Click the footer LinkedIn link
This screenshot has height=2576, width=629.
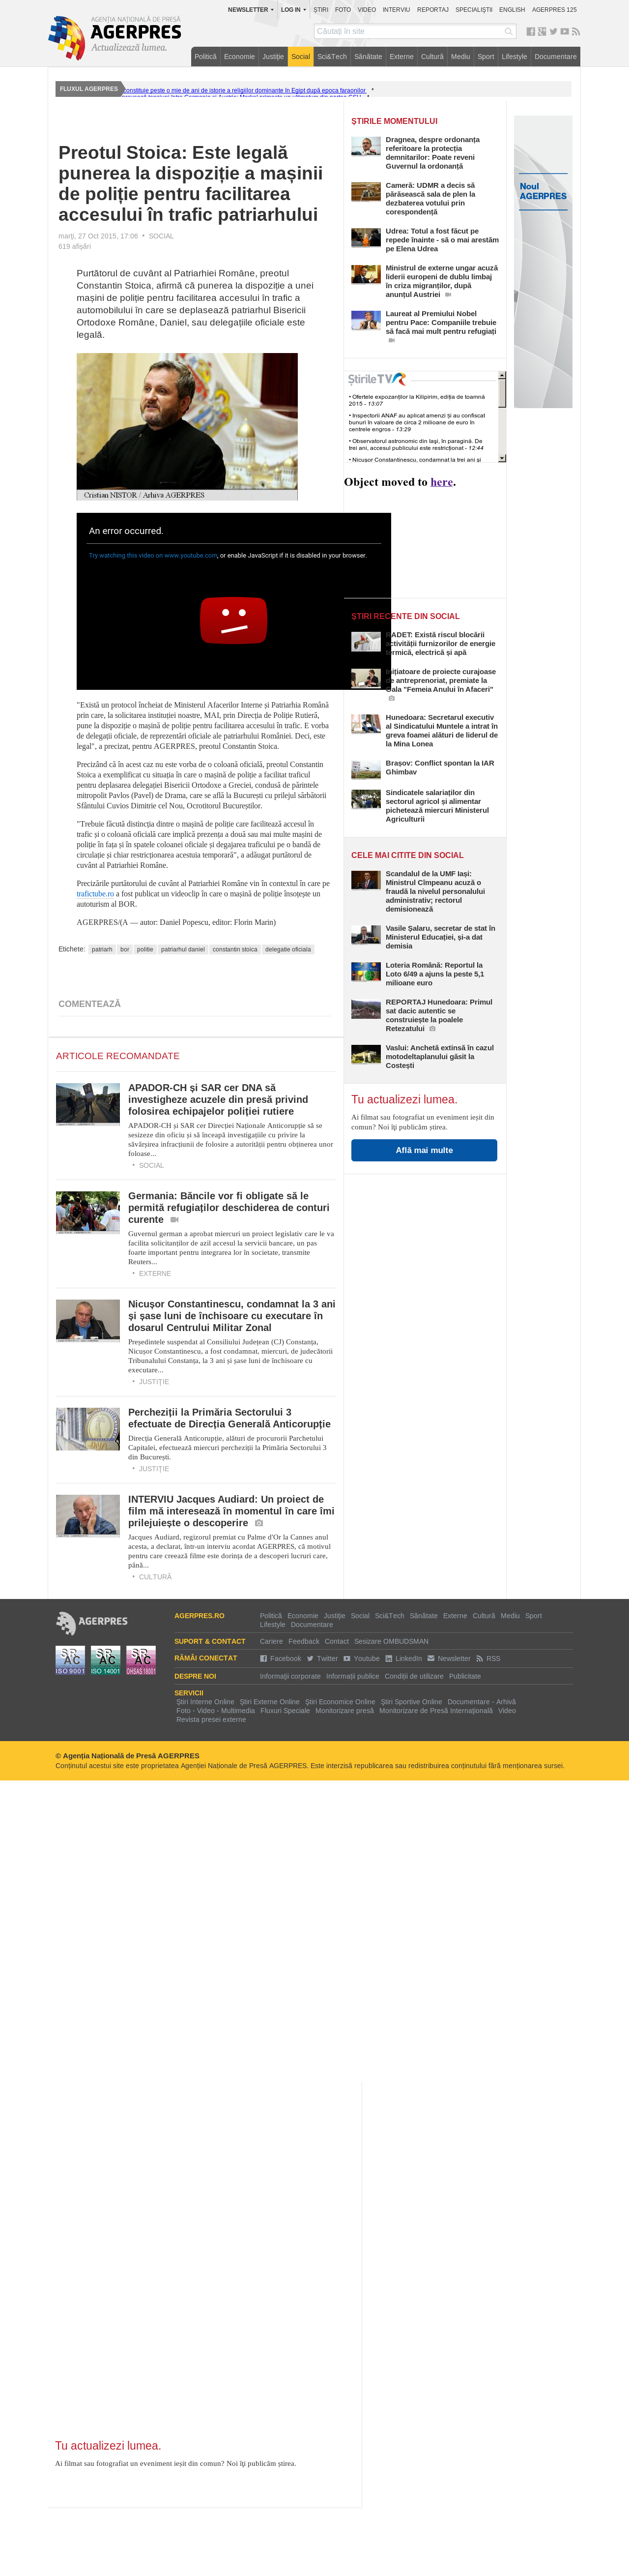coord(404,1658)
